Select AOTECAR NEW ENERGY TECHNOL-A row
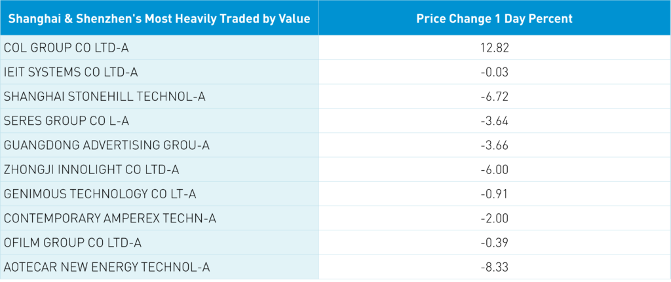Screen dimensions: 671x282 pos(107,267)
